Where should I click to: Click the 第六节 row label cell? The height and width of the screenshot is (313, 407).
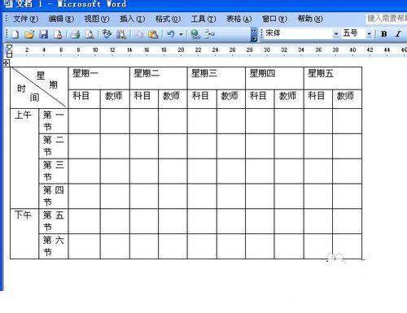pos(54,246)
